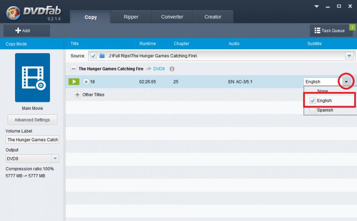Switch to the Ripper tab
This screenshot has width=357, height=221.
[x=131, y=17]
